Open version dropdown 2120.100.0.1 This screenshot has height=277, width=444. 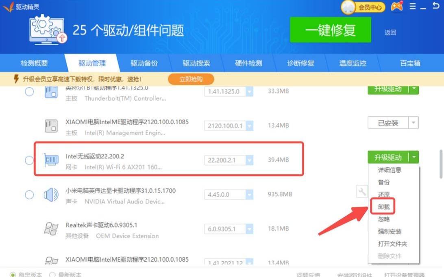tap(250, 126)
